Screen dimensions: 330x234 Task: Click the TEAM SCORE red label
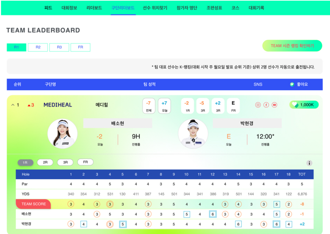(33, 204)
